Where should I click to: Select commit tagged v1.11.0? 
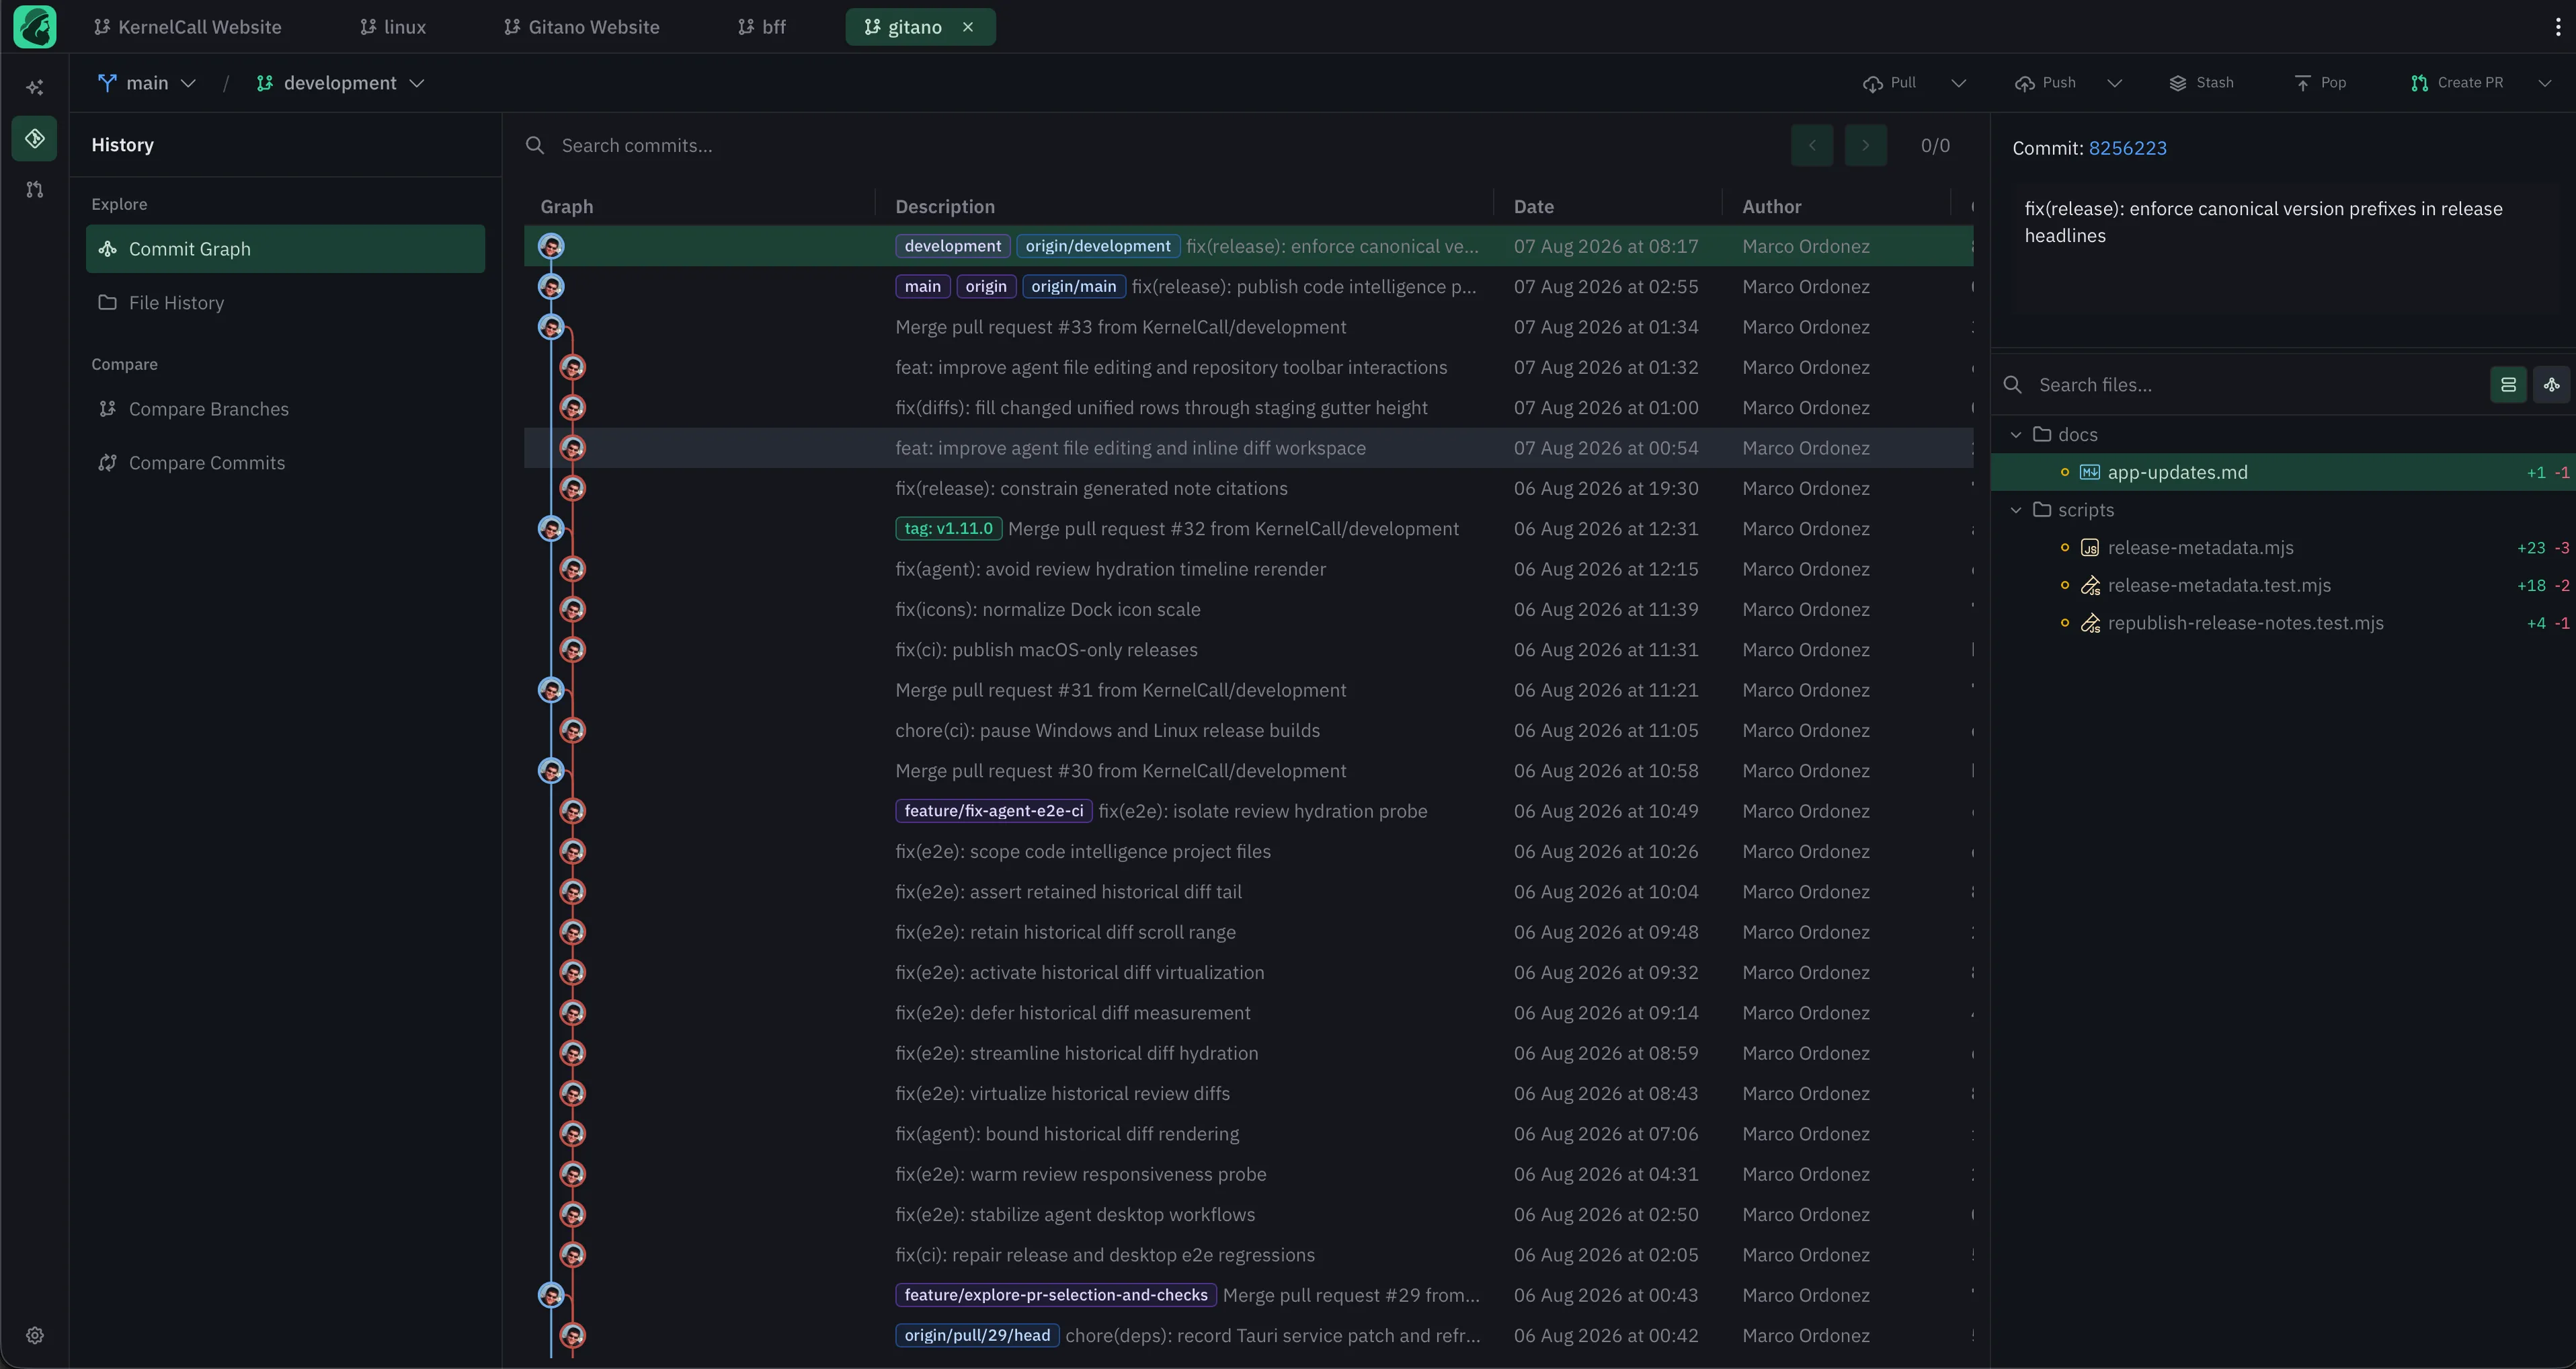[x=1248, y=529]
